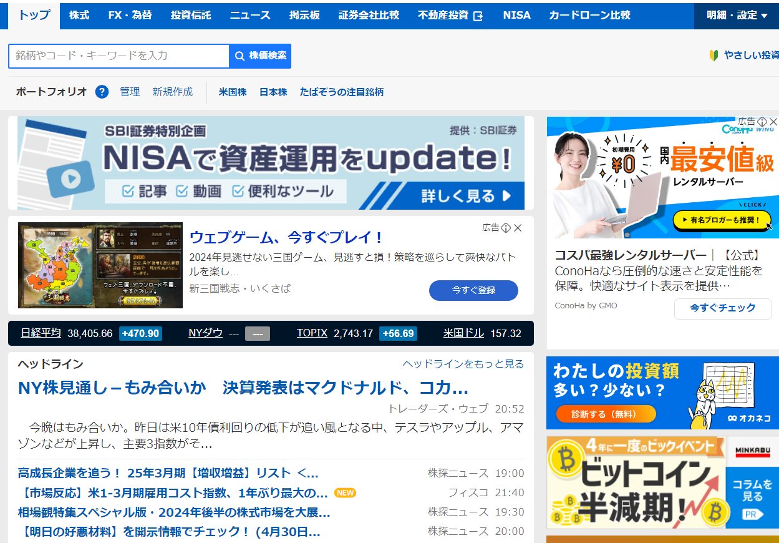Open the 相場観特集スペシャル版 headline

click(174, 512)
